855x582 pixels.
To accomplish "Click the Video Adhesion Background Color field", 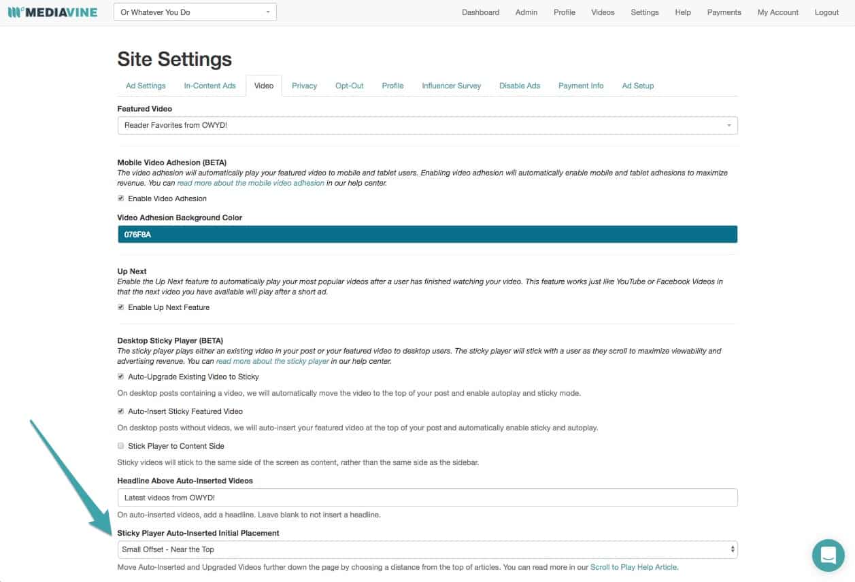I will click(x=427, y=234).
